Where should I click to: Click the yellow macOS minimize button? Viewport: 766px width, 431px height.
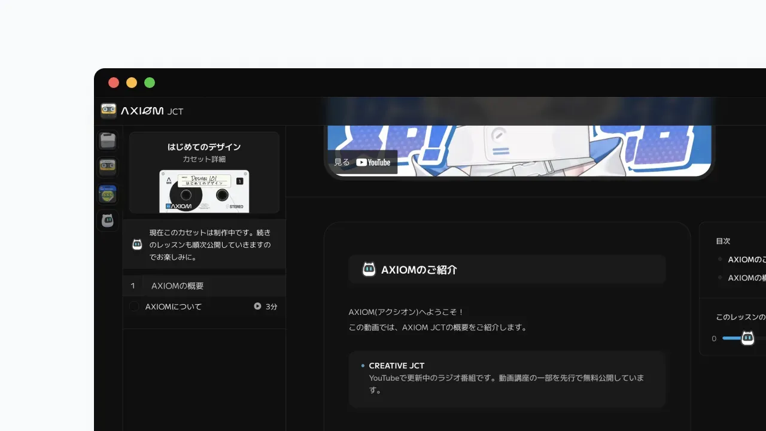point(132,83)
